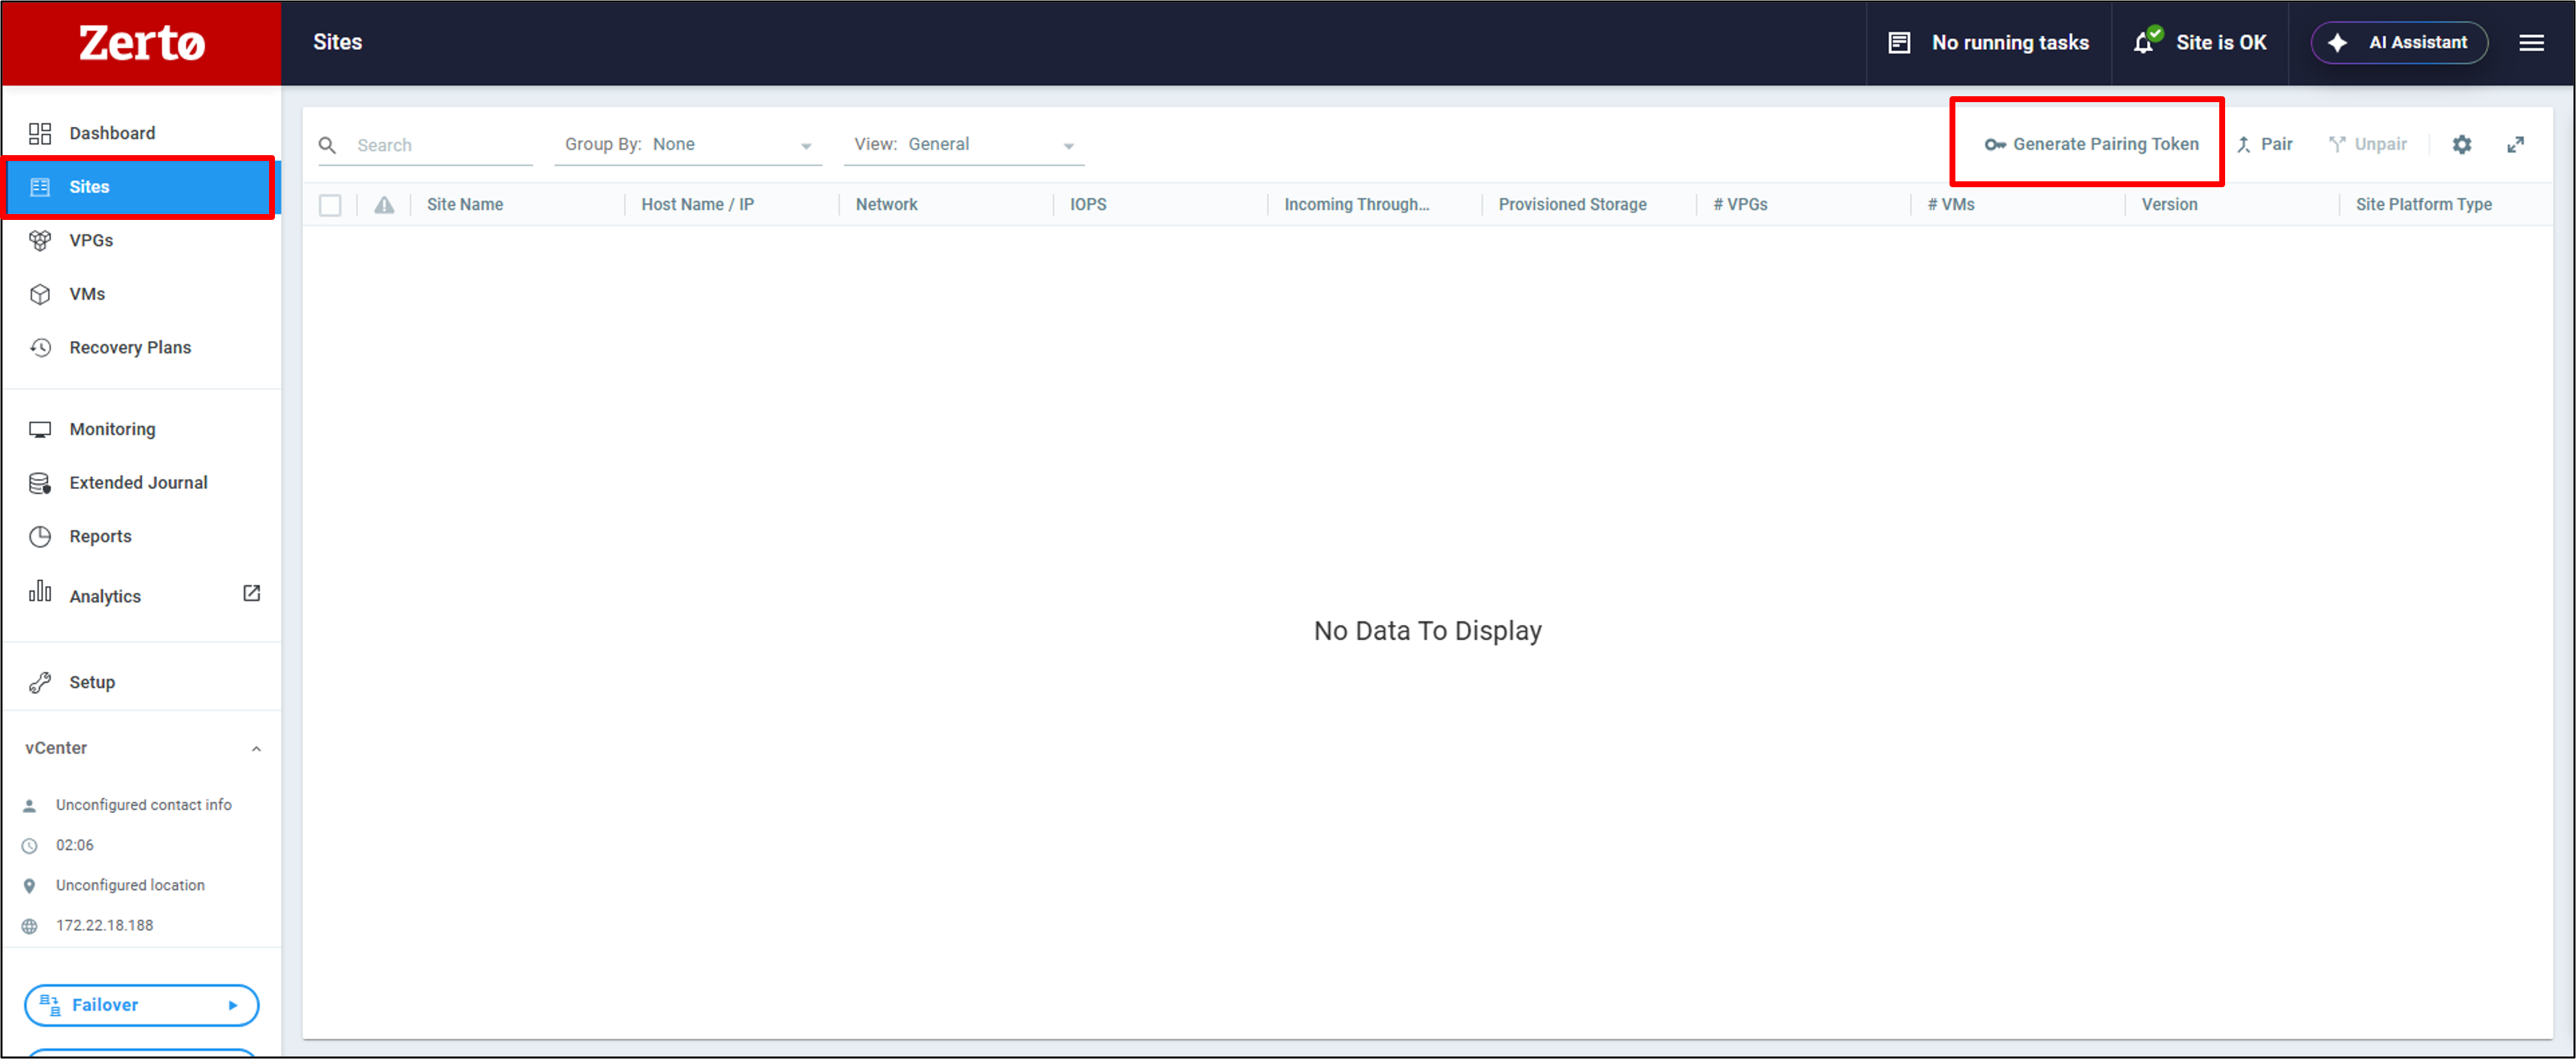Click the Recovery Plans history icon
This screenshot has width=2576, height=1059.
coord(40,347)
